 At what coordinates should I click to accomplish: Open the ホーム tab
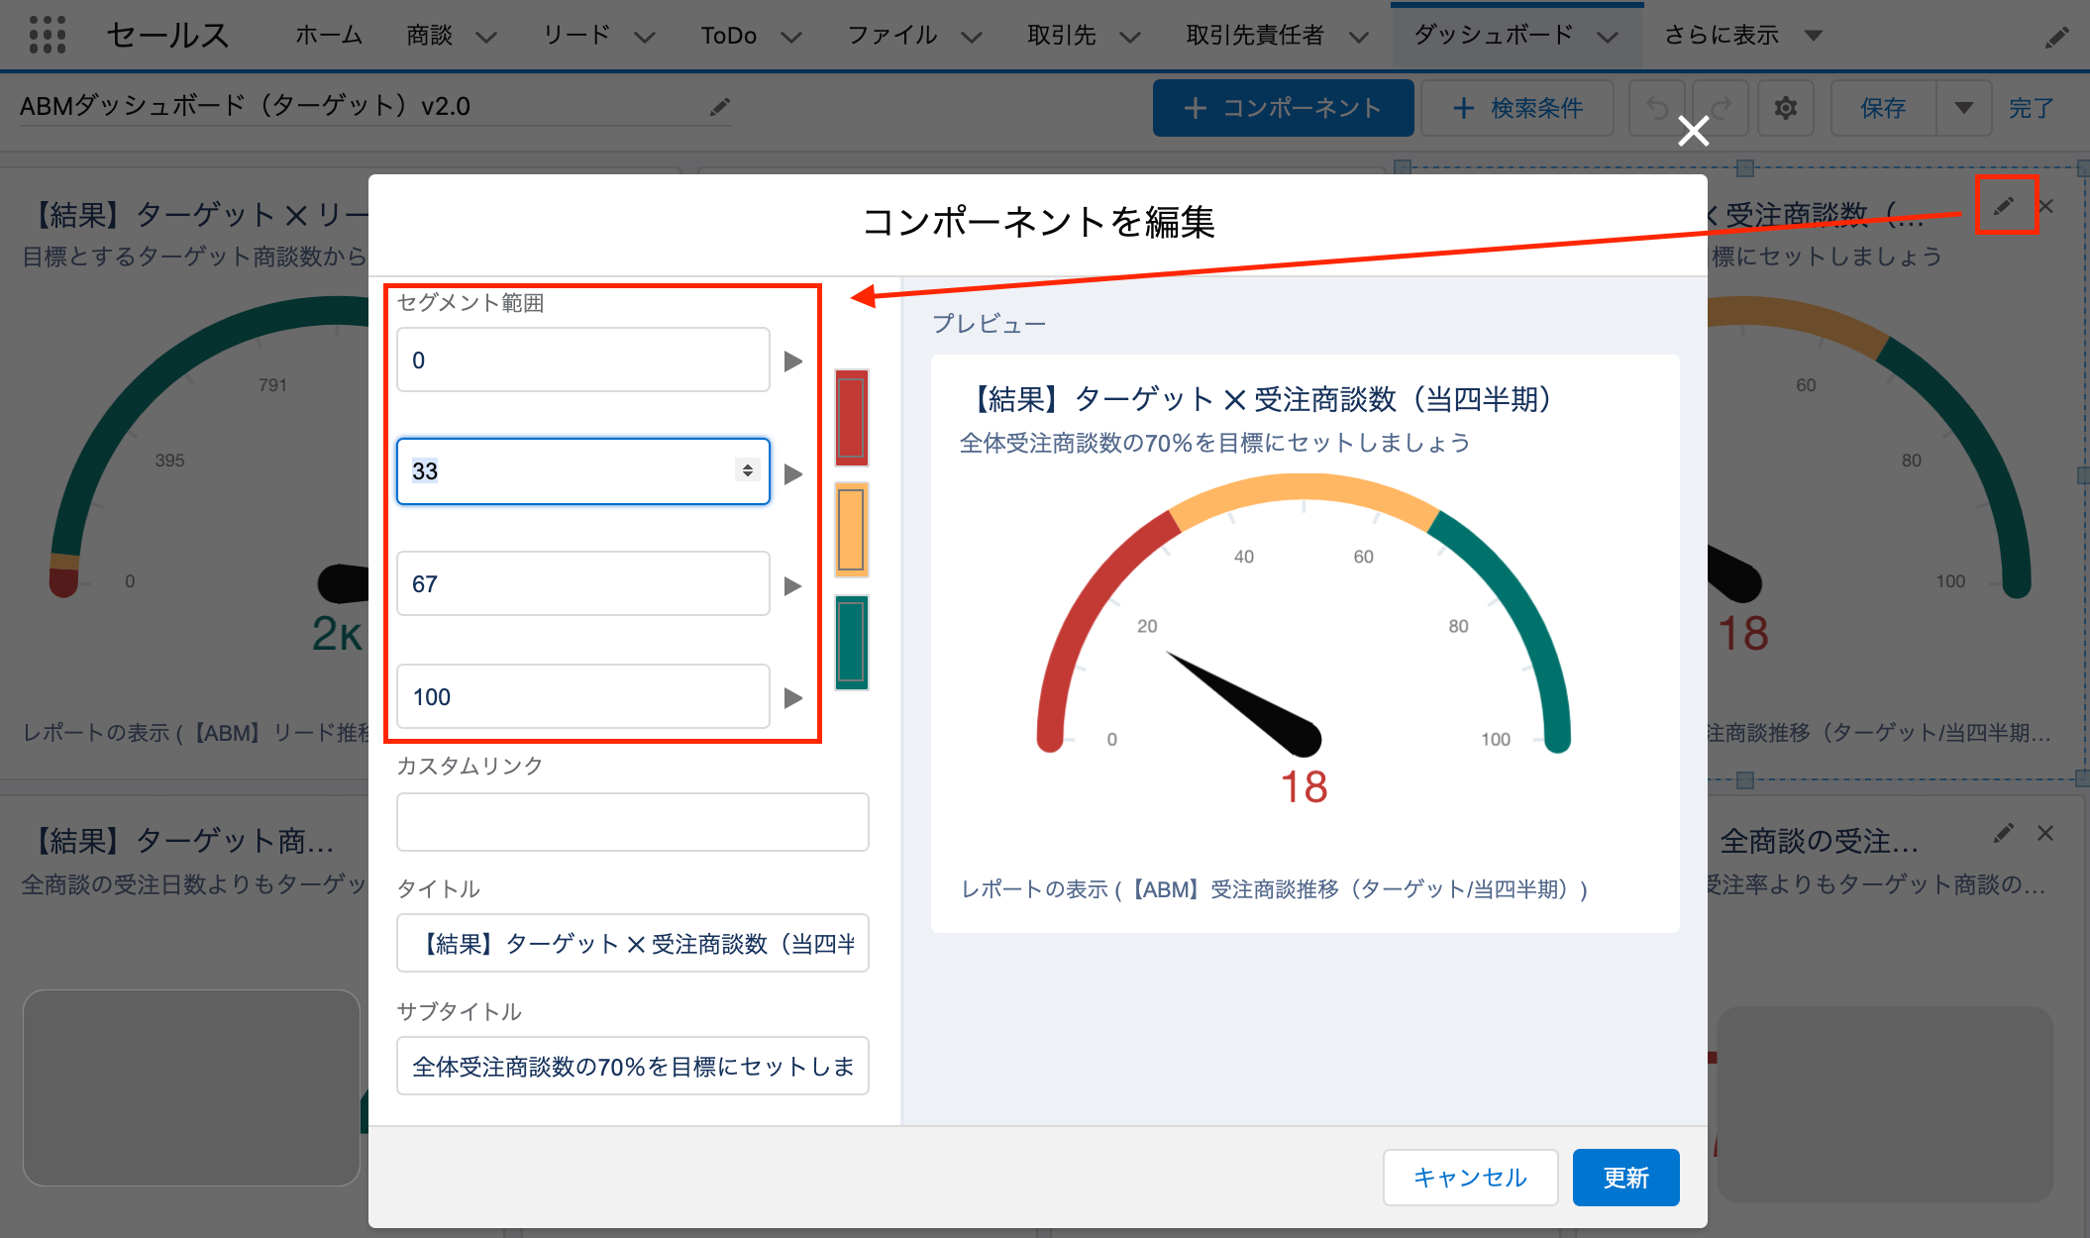[329, 36]
